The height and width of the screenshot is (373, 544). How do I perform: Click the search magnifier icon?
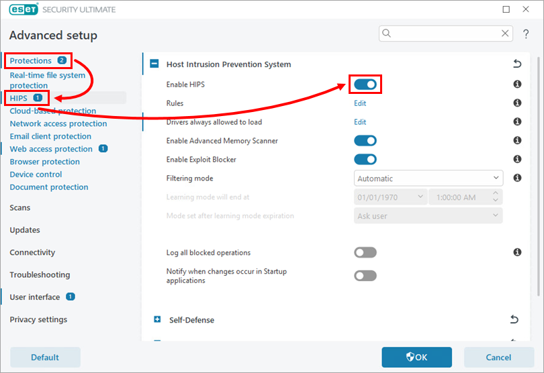(x=387, y=33)
